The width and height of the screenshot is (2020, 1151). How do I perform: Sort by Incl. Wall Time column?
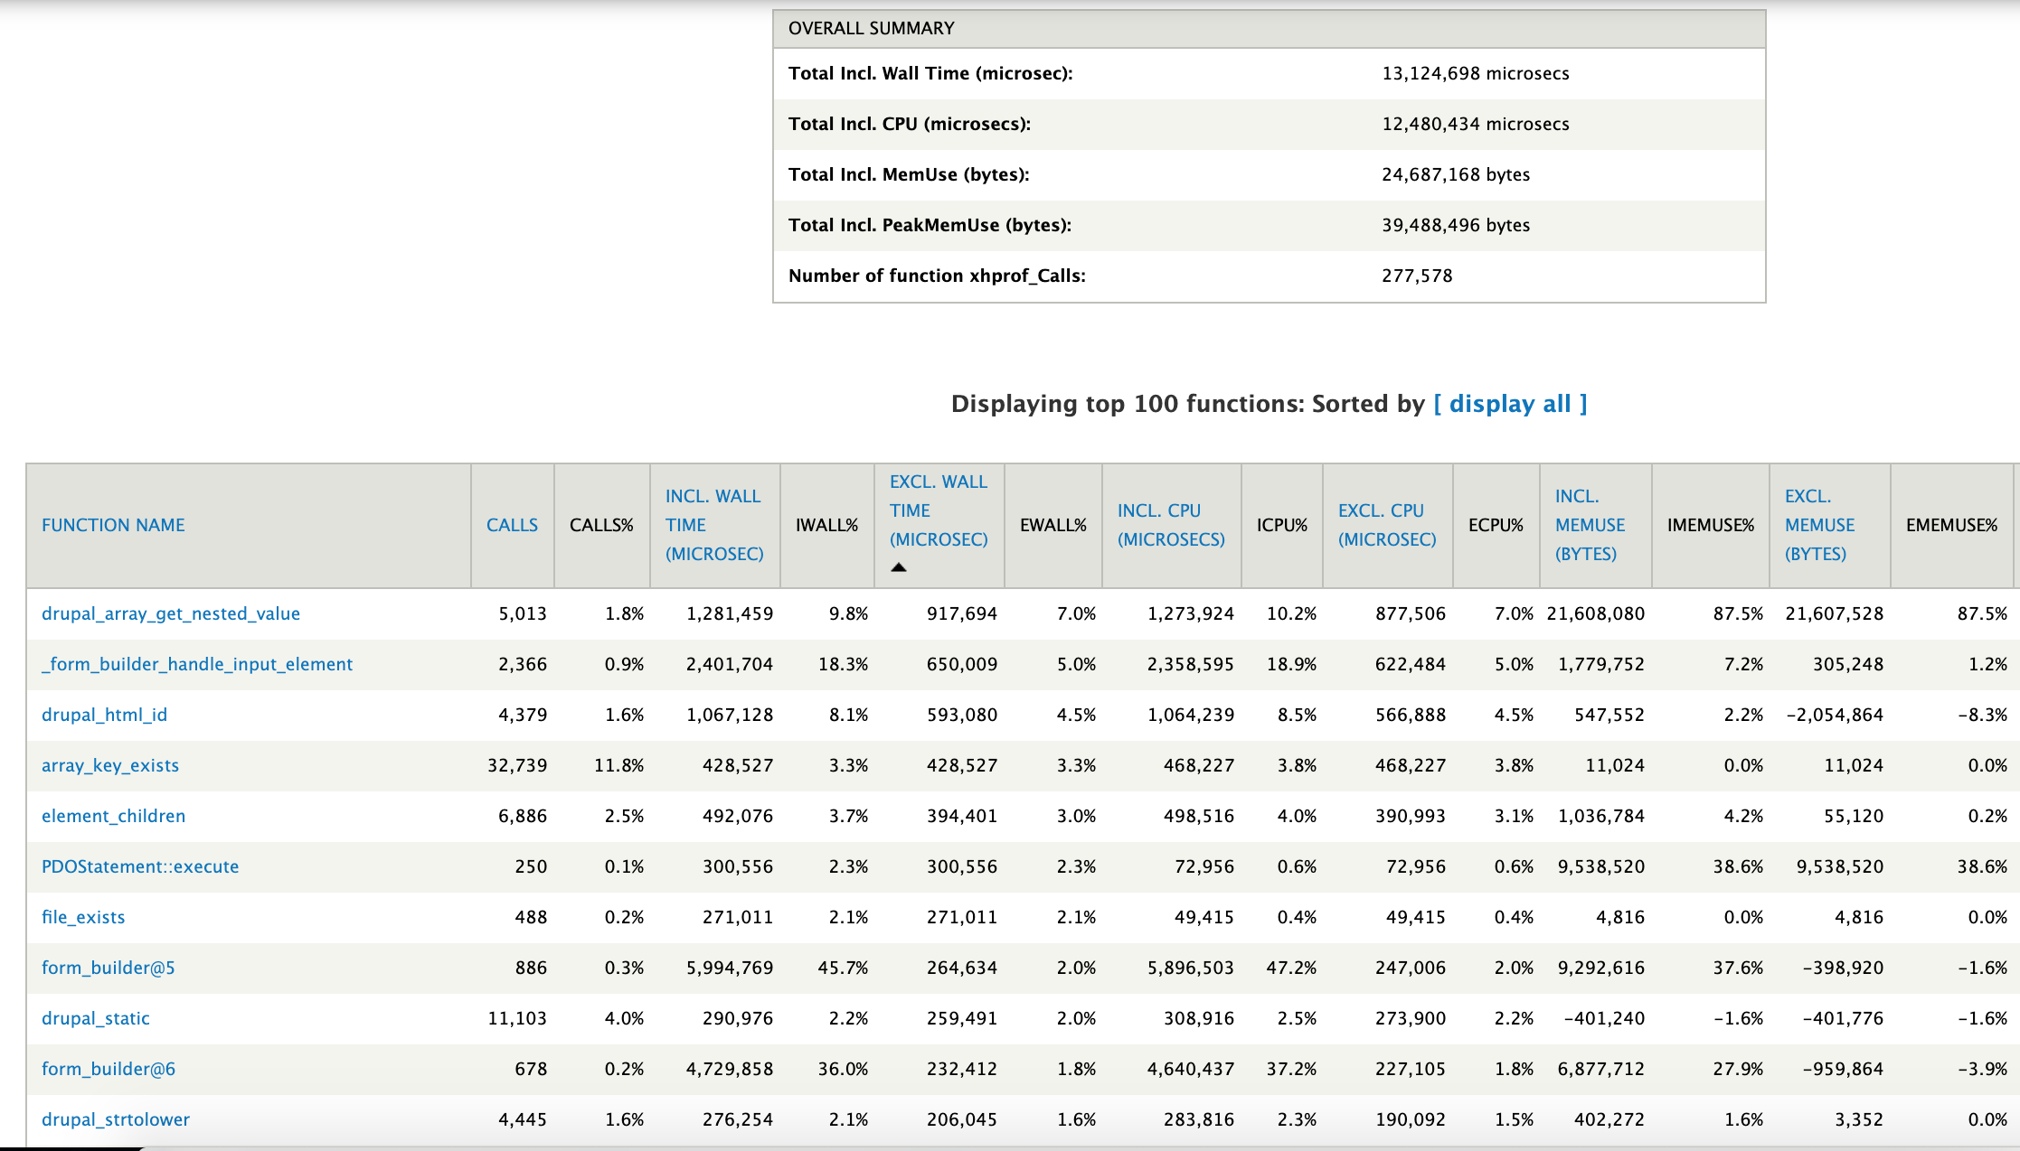pyautogui.click(x=714, y=525)
